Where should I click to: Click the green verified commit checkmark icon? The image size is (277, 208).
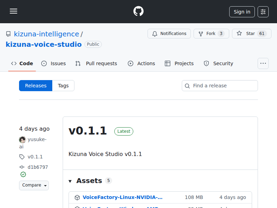pos(23,174)
